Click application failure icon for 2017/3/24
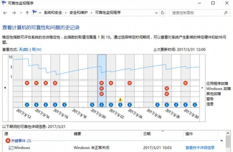The height and width of the screenshot is (152, 233). coord(130,83)
